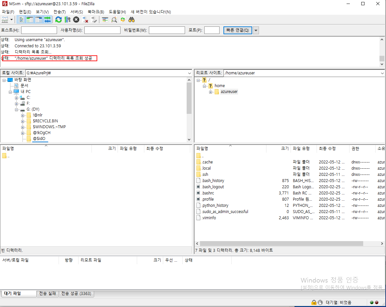The width and height of the screenshot is (386, 307).
Task: Select the 문서 tree item
Action: tap(24, 85)
